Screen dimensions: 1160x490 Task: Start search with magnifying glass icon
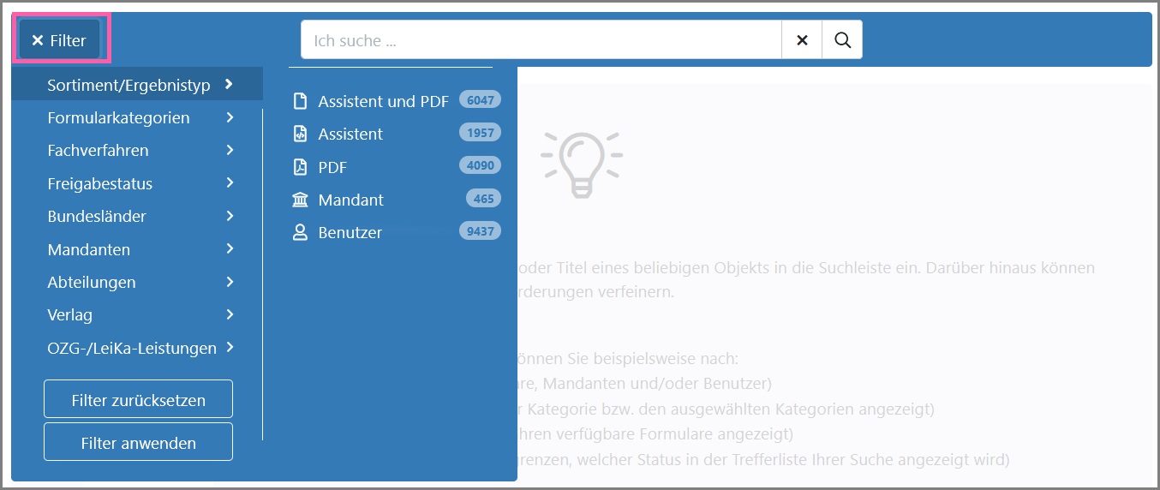pos(842,39)
